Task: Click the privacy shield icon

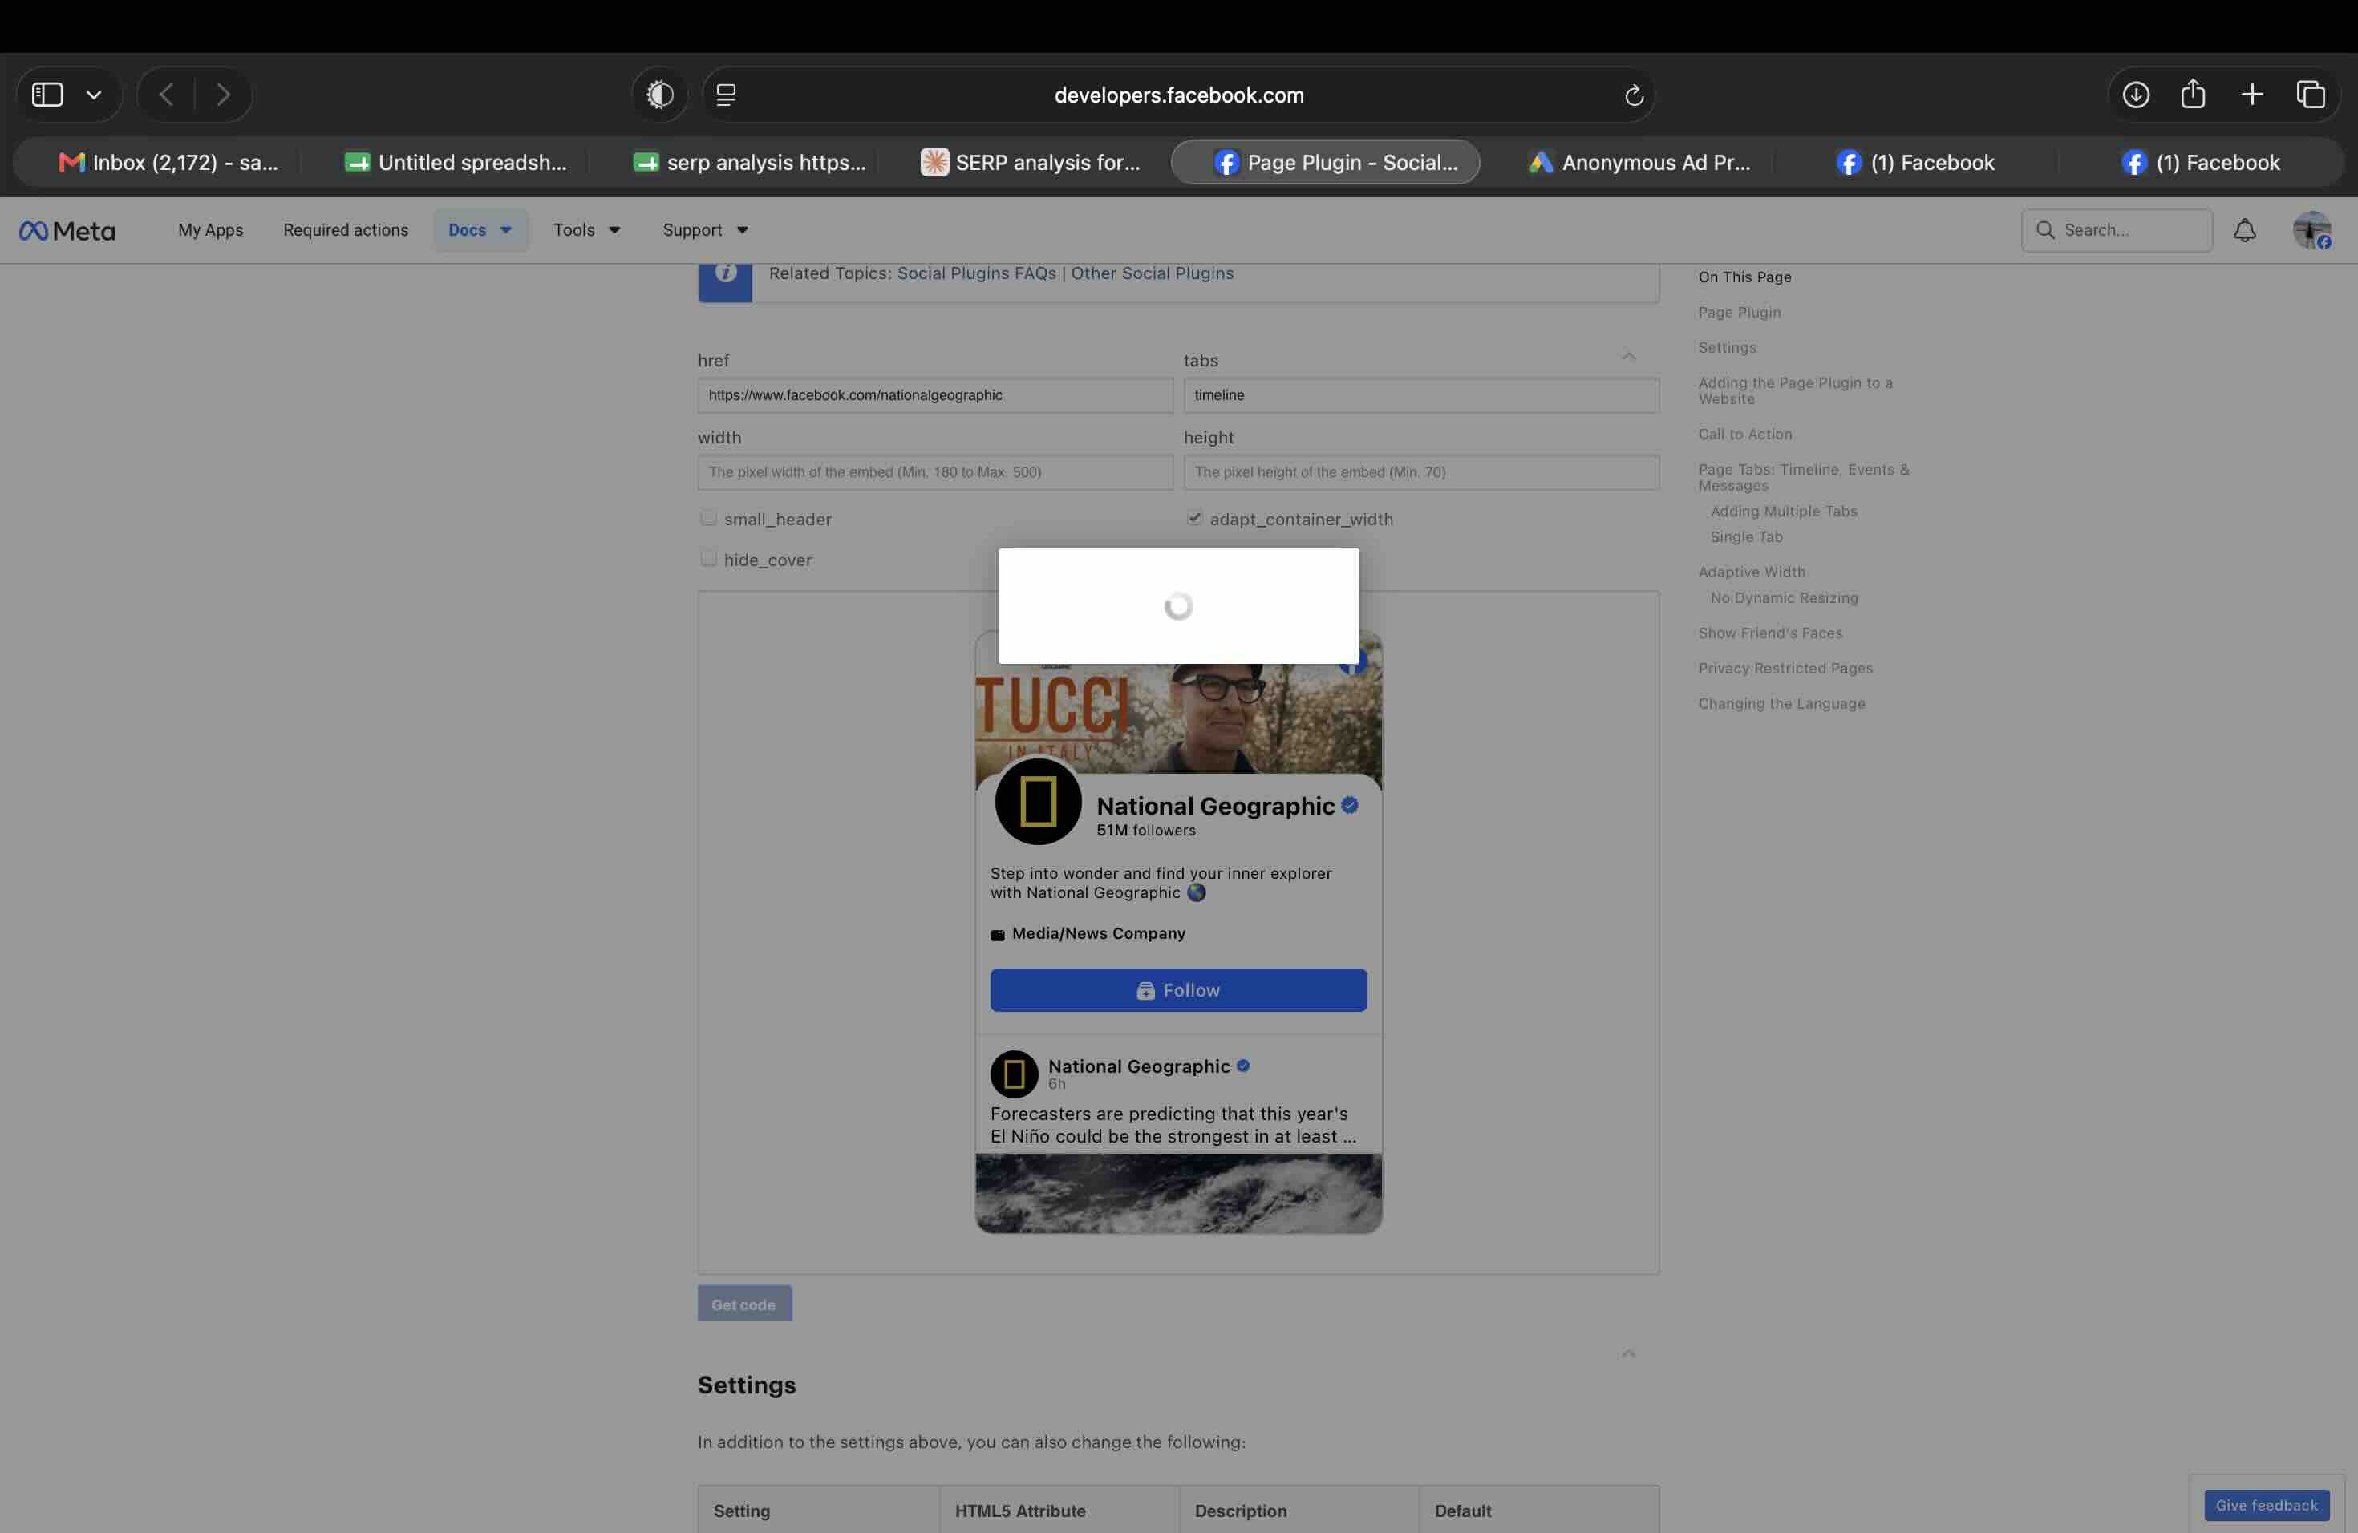Action: 660,94
